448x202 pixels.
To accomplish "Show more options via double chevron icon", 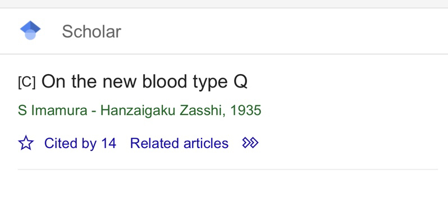I will point(250,143).
